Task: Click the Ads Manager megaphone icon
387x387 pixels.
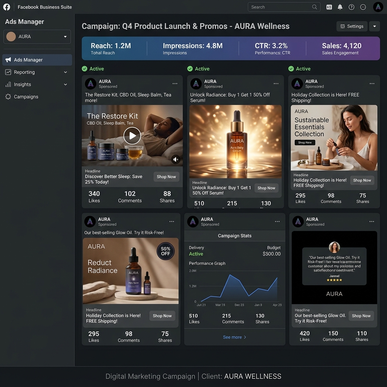Action: click(8, 60)
